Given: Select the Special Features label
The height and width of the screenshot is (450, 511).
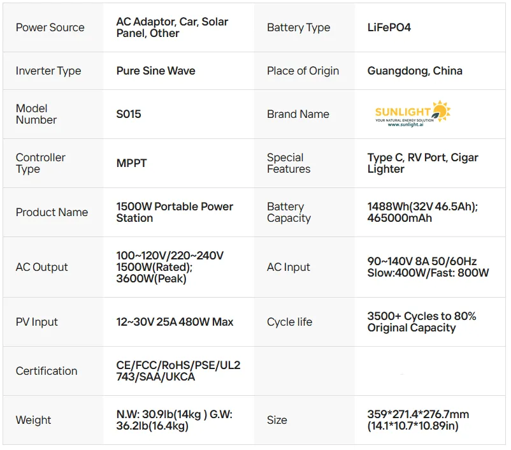Looking at the screenshot, I should click(x=288, y=163).
